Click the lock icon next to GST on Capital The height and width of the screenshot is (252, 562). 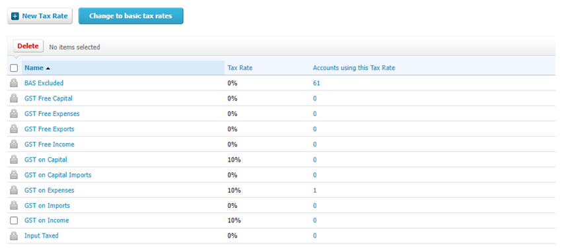pyautogui.click(x=14, y=160)
